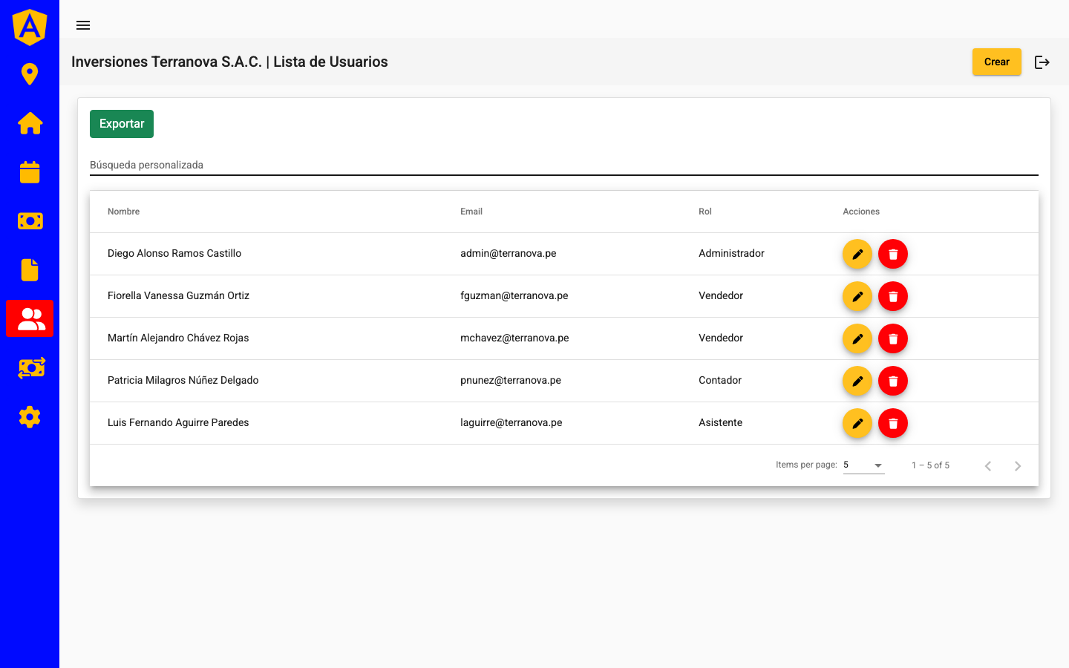Viewport: 1069px width, 668px height.
Task: Click the Email column header
Action: (471, 212)
